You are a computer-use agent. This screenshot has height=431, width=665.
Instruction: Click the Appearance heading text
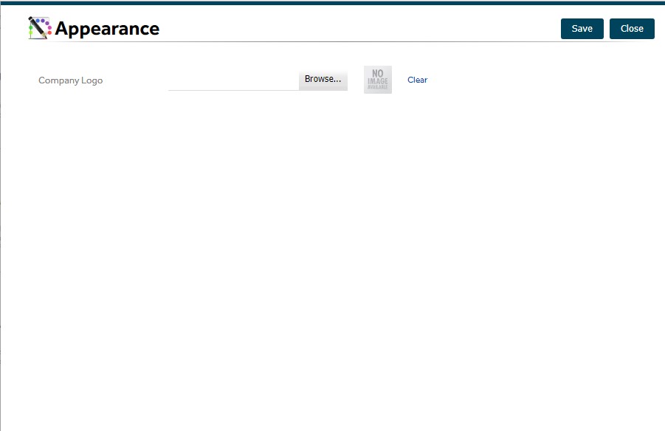pyautogui.click(x=107, y=29)
